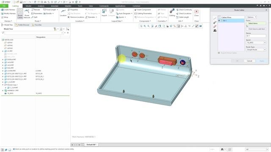
Task: Expand the HARNESS-1.PRT tree node
Action: click(3, 90)
